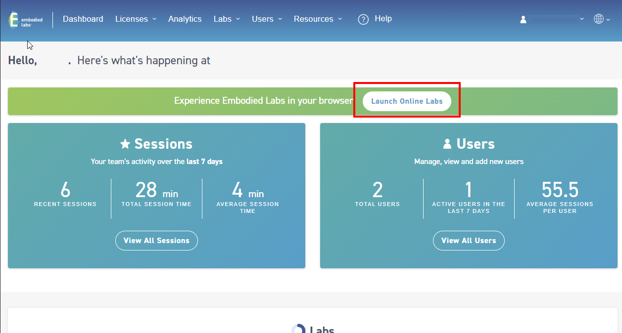Click the Embodied Labs logo
622x333 pixels.
coord(25,20)
